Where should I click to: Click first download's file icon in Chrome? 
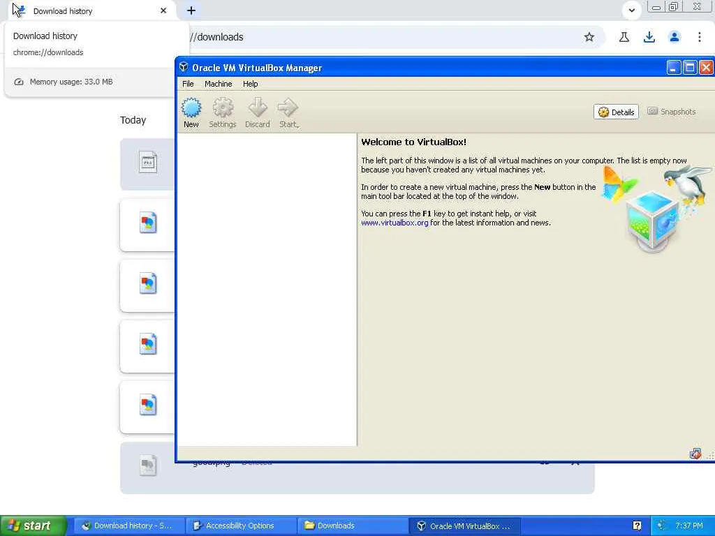148,163
